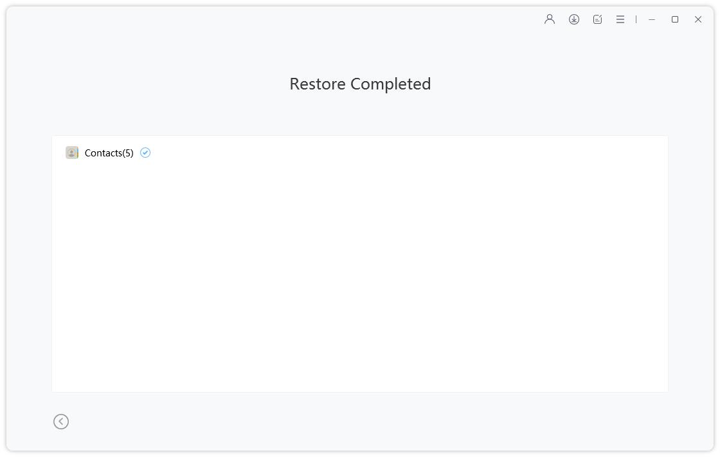
Task: Close the restore application window
Action: (x=698, y=19)
